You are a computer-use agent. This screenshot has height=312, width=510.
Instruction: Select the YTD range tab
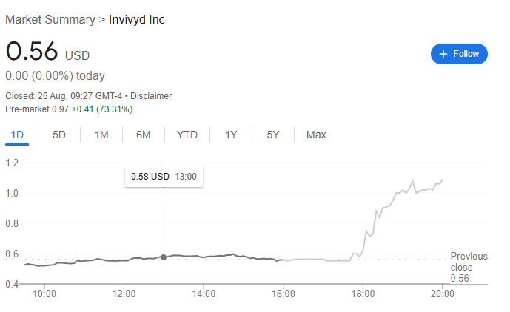point(187,135)
